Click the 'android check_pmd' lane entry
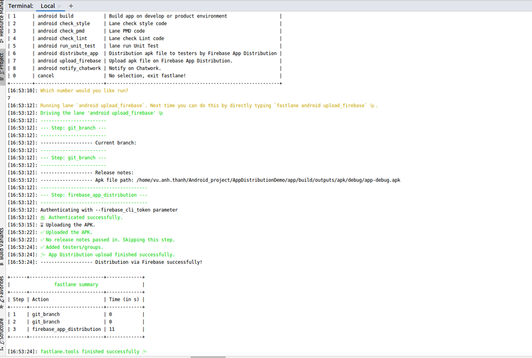Screen dimensions: 532x358 [61, 31]
